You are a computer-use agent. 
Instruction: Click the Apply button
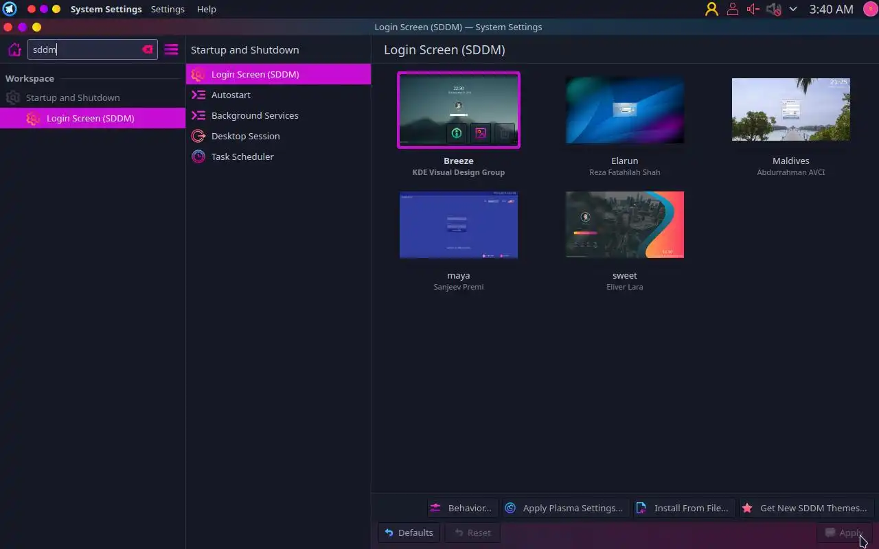[845, 533]
